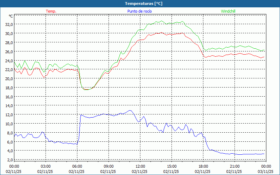
Task: Click the 8,0 value on the Y axis
Action: tap(10, 133)
